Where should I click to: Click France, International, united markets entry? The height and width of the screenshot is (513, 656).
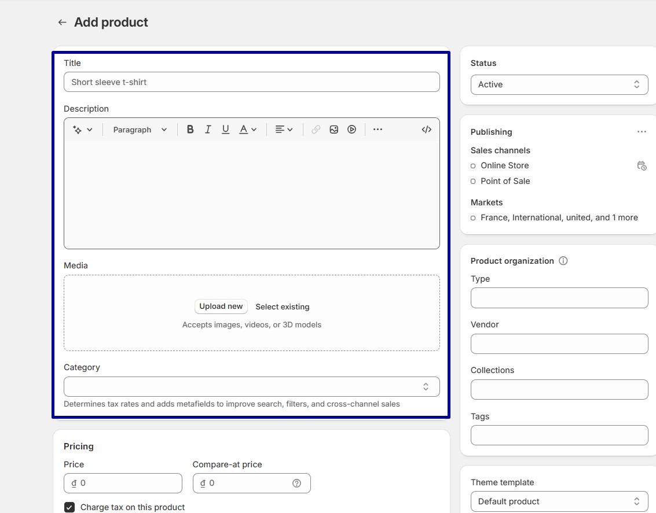[x=559, y=217]
